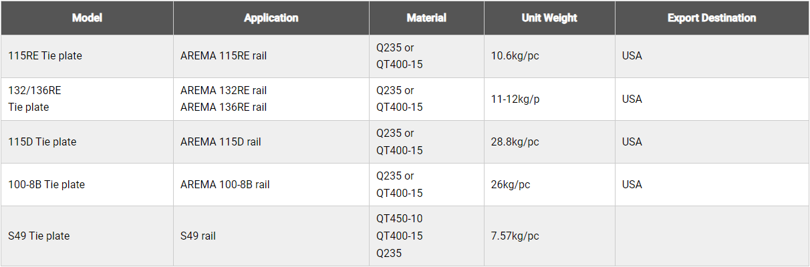Screen dimensions: 810x267
Task: Select the 100-8B Tie plate cell
Action: coord(87,184)
